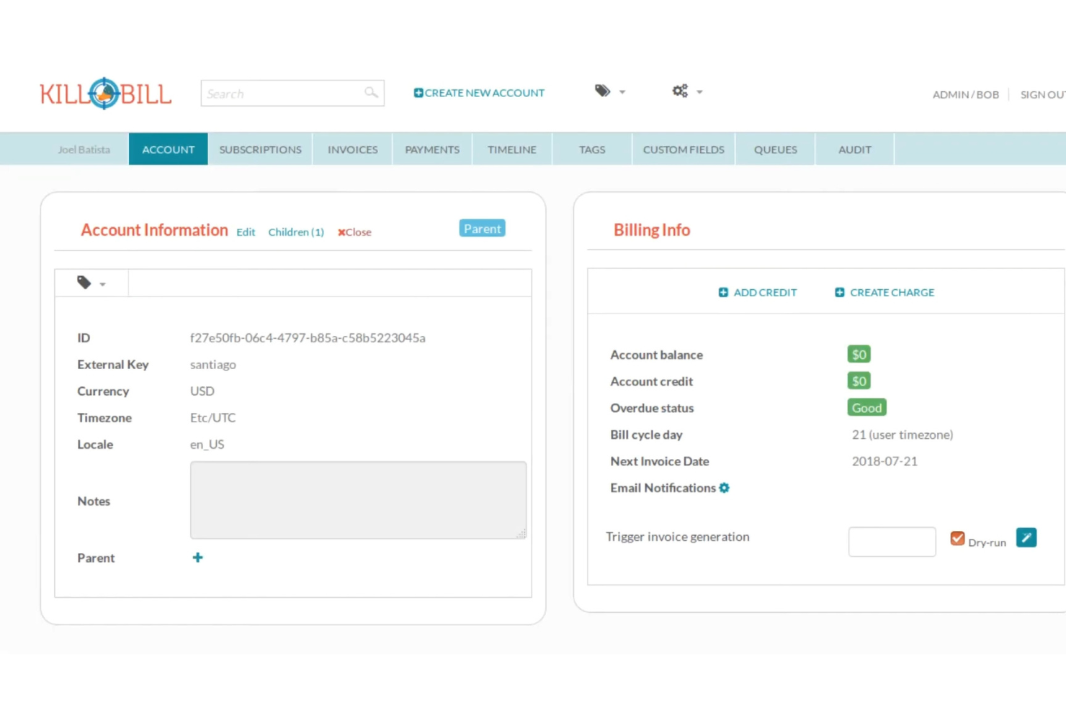The height and width of the screenshot is (710, 1066).
Task: Uncheck the Dry-run checkbox
Action: tap(957, 539)
